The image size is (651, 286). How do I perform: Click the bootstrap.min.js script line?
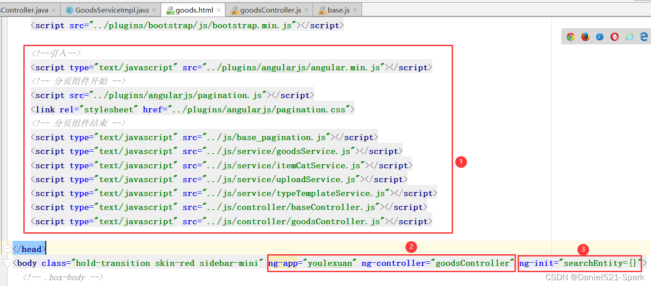point(187,26)
